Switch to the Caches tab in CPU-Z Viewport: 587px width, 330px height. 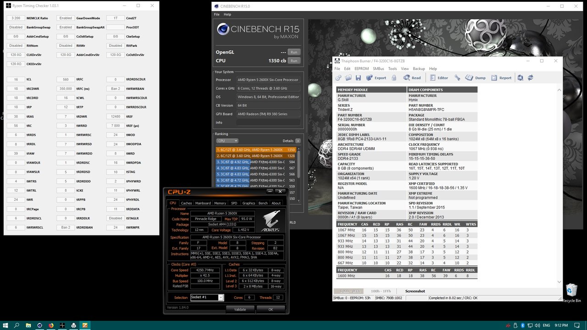pos(186,203)
